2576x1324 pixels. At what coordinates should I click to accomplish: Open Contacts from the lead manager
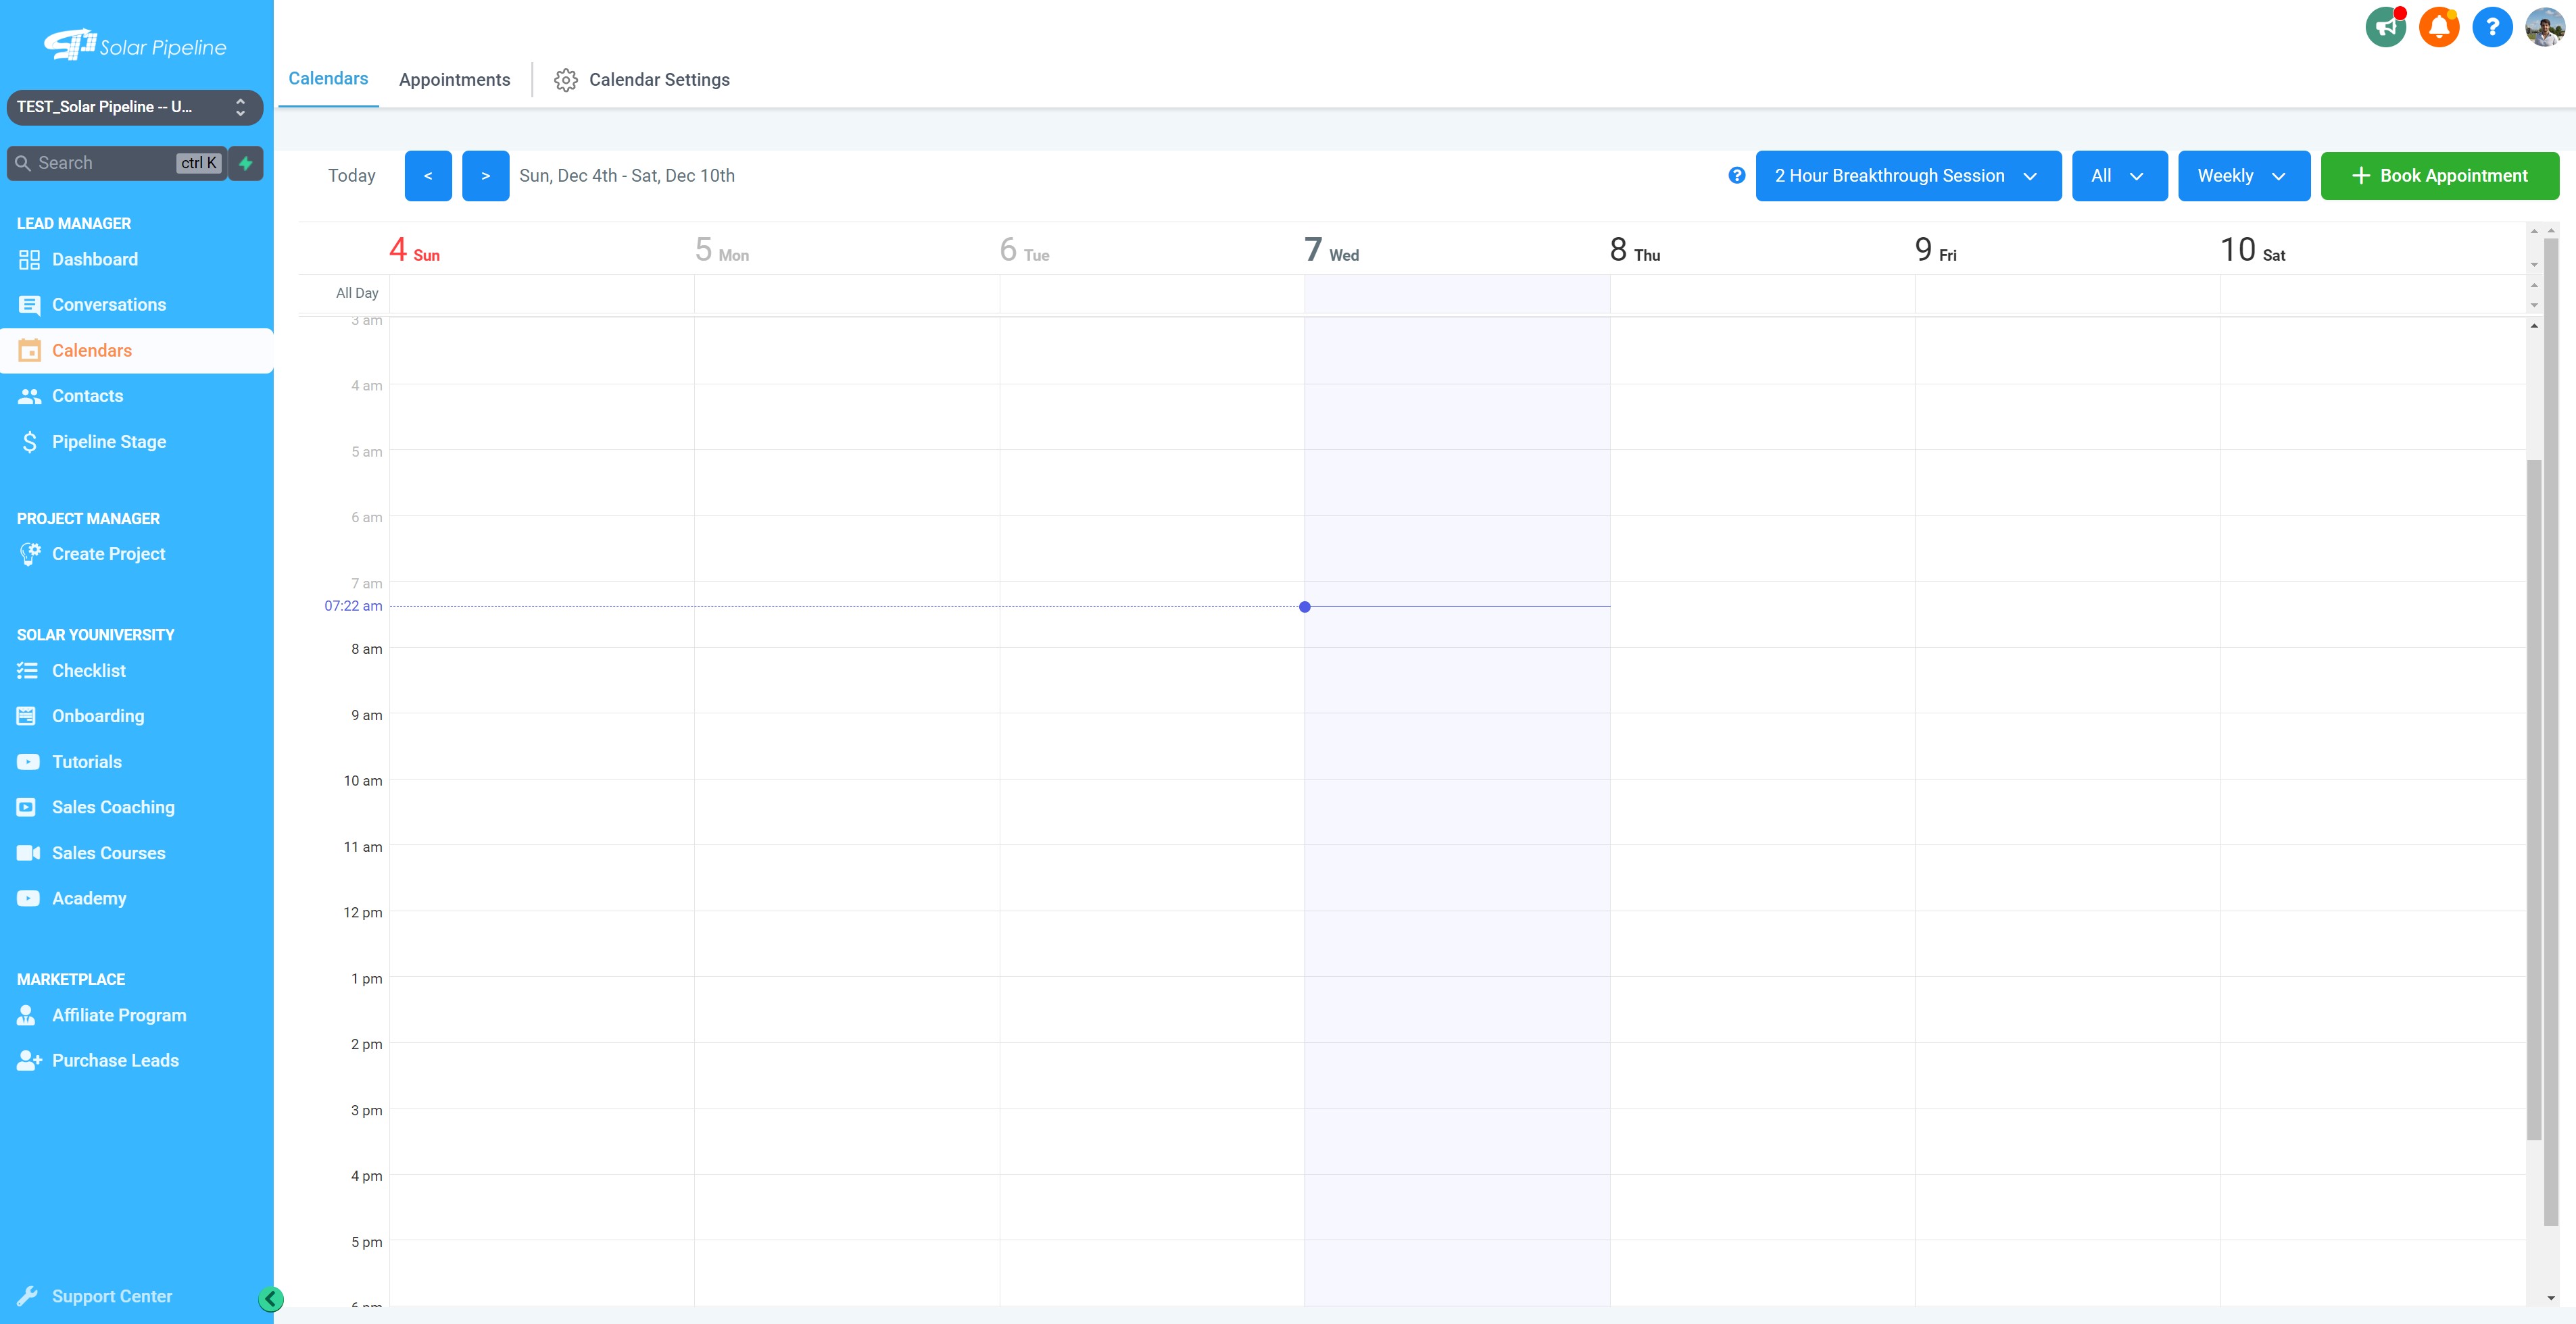click(86, 396)
